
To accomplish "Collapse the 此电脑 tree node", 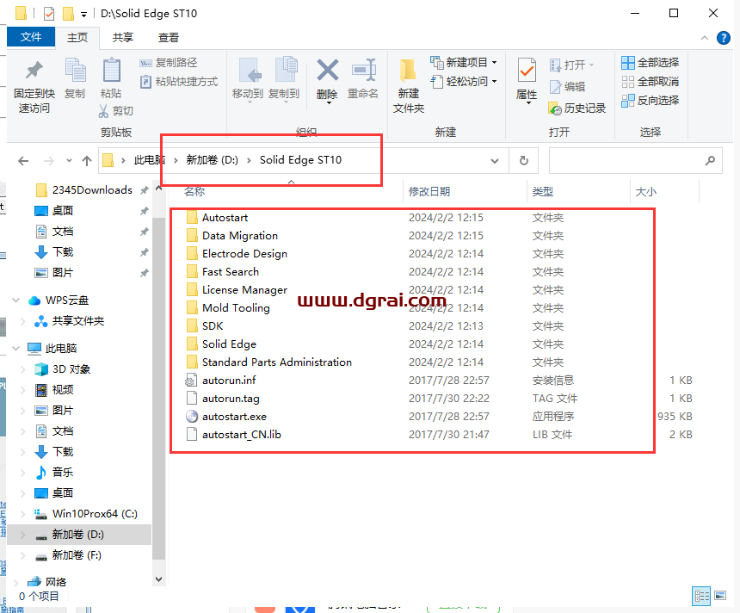I will [x=16, y=349].
